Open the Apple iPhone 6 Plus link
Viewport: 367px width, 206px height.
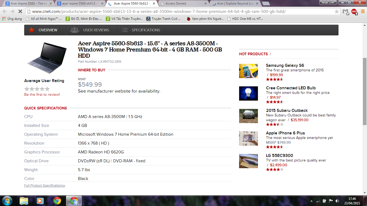coord(285,133)
